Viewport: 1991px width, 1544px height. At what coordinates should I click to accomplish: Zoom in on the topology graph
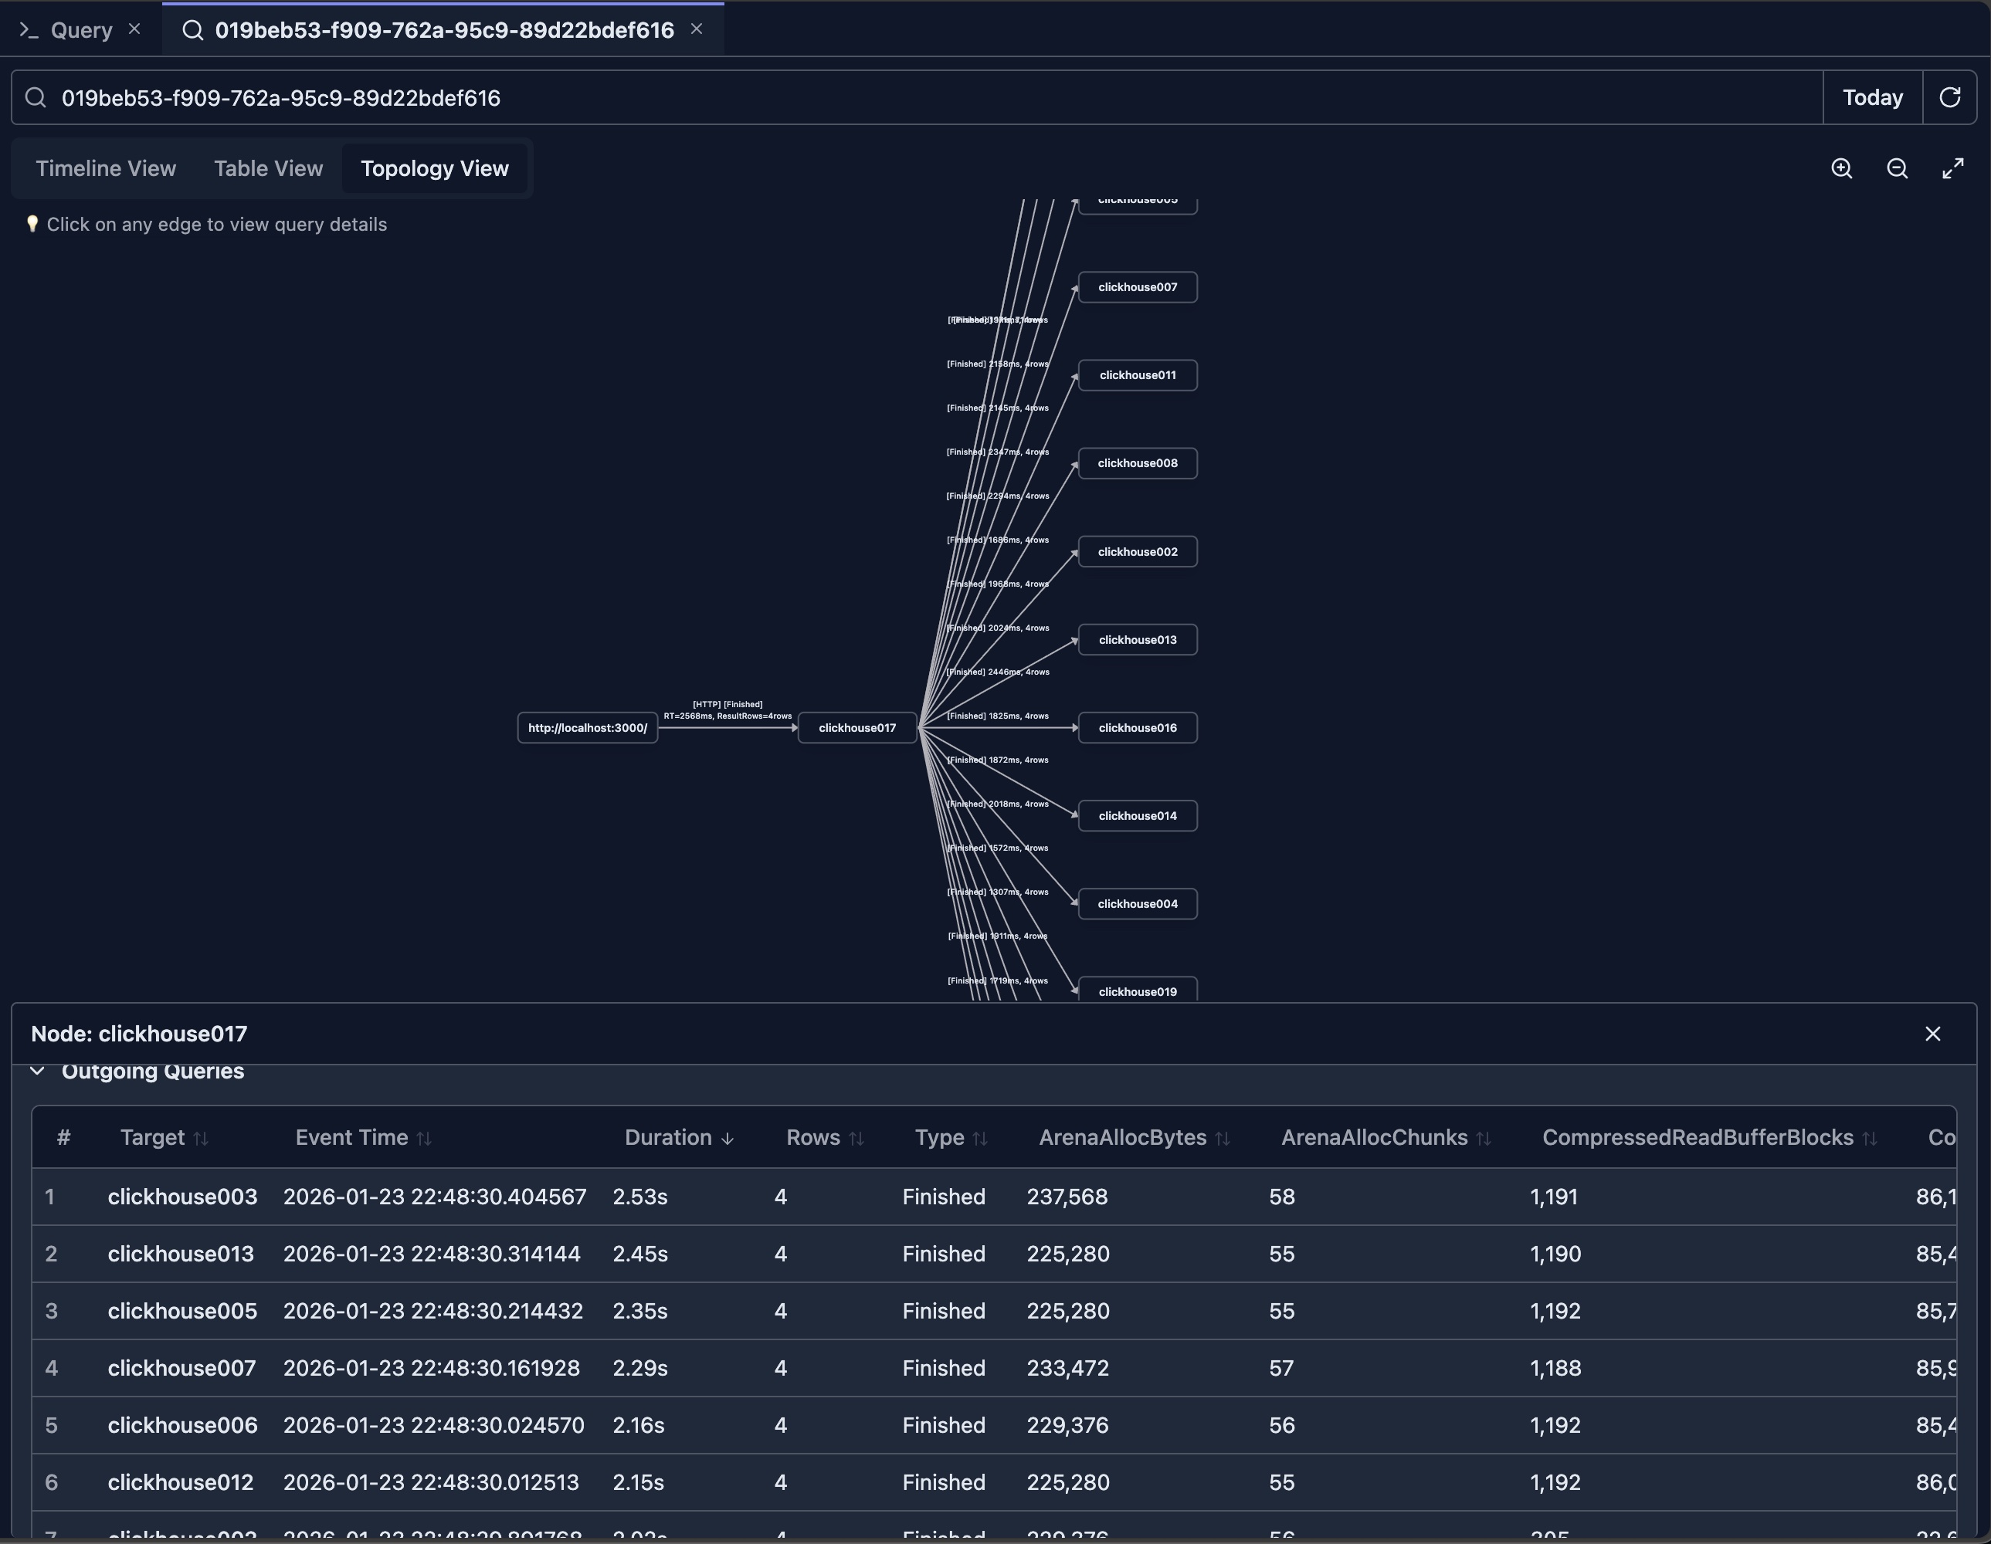click(x=1843, y=168)
